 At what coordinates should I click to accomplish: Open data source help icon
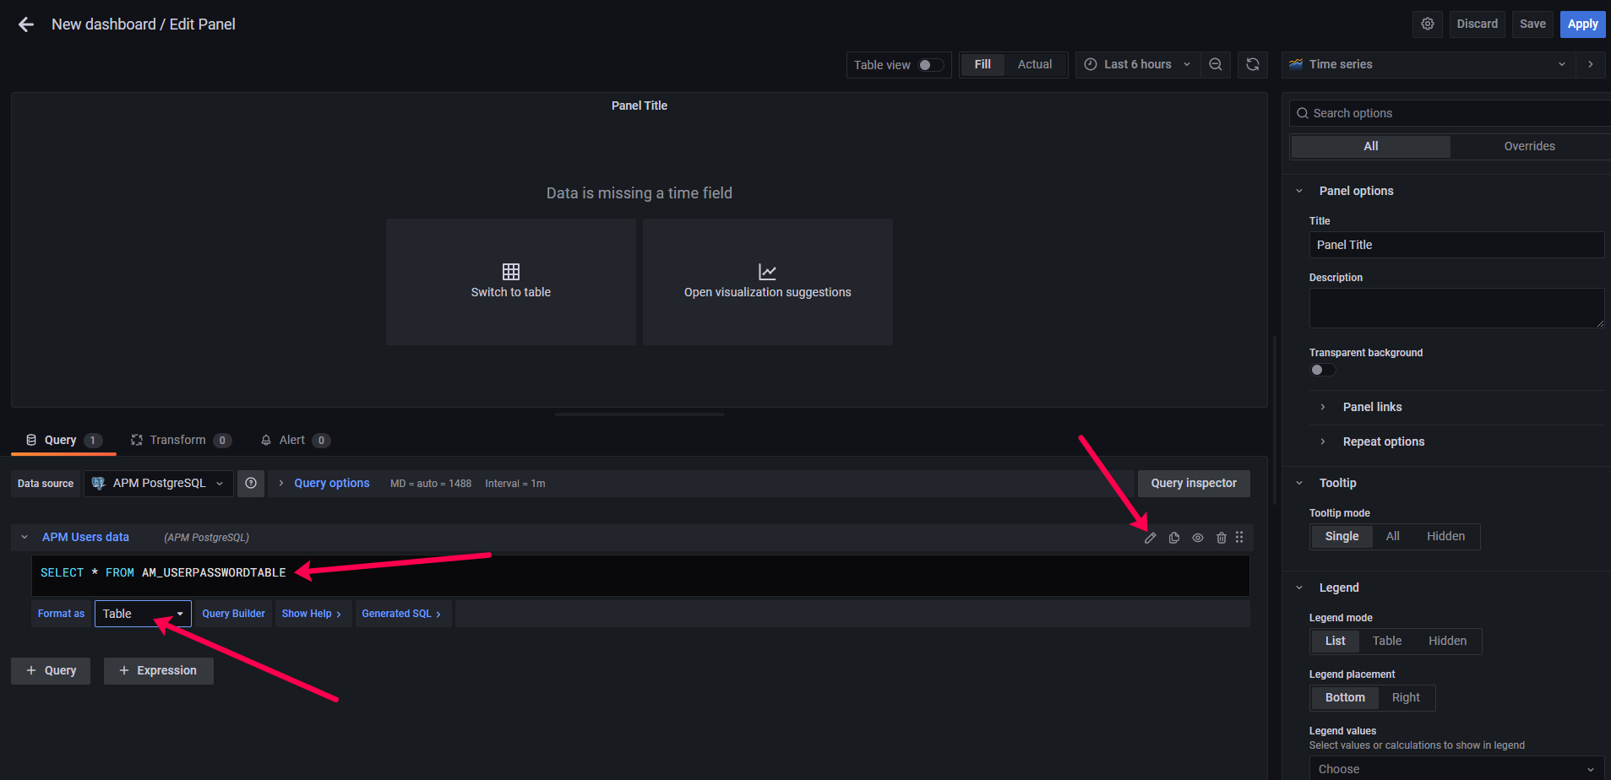[x=251, y=484]
